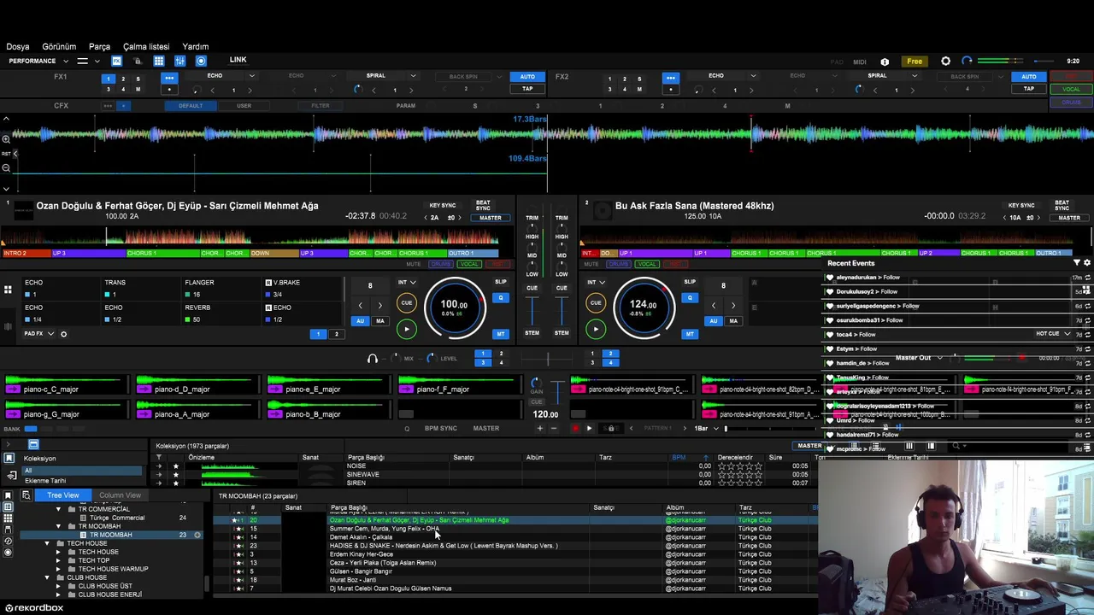Adjust the headphones LEVEL knob

click(430, 359)
